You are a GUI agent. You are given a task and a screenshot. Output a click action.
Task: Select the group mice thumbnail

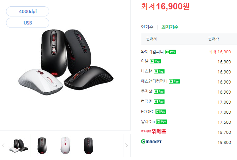click(19, 146)
